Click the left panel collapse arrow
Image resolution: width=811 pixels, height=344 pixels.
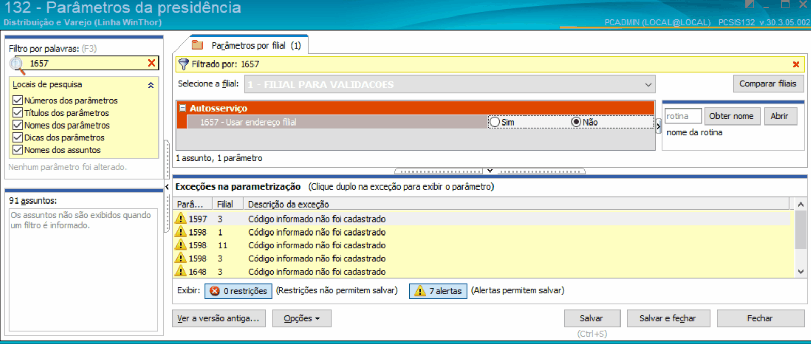(x=167, y=186)
